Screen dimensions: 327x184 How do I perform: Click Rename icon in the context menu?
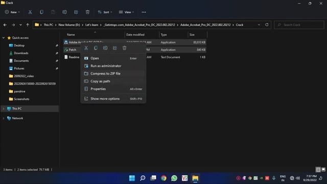point(105,48)
